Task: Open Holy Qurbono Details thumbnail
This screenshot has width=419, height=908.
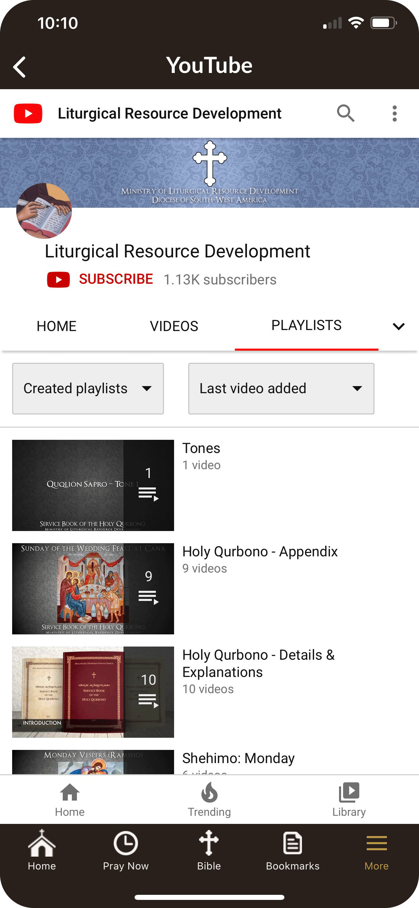Action: pos(93,692)
